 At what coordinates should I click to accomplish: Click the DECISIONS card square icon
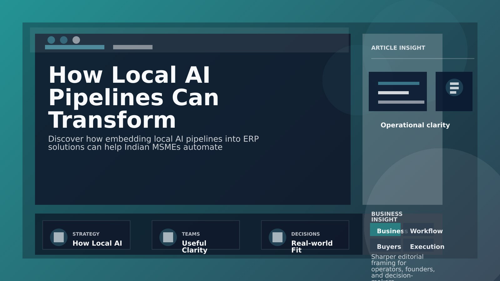(x=277, y=237)
